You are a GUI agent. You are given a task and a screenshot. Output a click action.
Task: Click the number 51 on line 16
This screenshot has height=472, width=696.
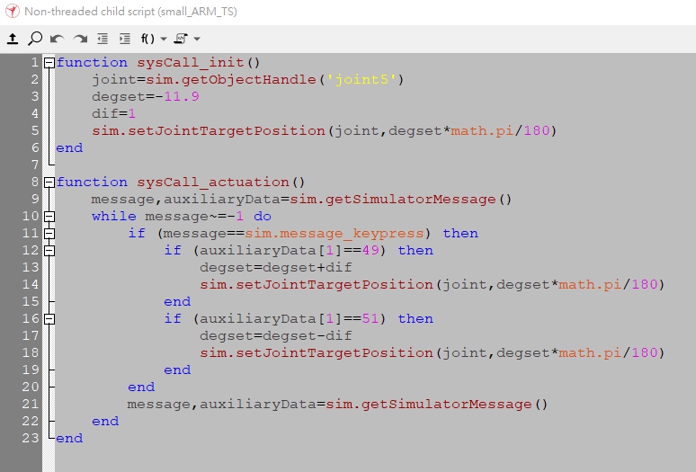click(x=370, y=319)
